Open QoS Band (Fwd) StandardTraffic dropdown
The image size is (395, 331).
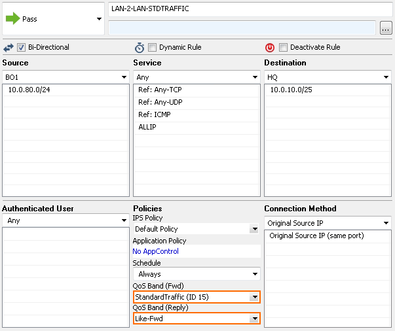[x=197, y=297]
